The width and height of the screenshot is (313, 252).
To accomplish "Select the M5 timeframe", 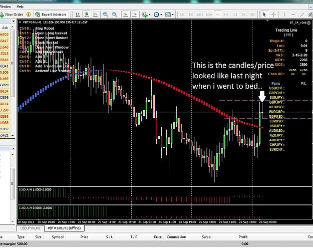I will (191, 15).
